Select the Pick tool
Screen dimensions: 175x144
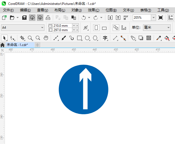(x=4, y=38)
